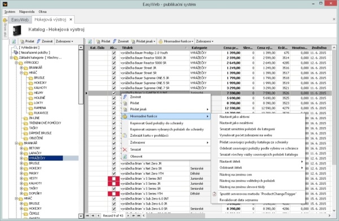Viewport: 339px width, 221px height.
Task: Select the RUKAVICE folder in the tree
Action: [x=41, y=113]
